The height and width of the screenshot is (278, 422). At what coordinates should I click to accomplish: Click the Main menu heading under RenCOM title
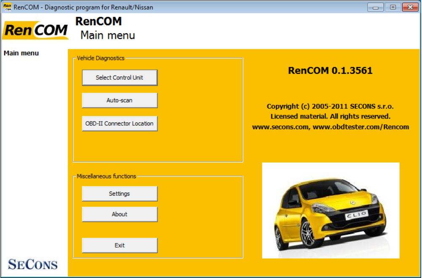click(x=108, y=35)
